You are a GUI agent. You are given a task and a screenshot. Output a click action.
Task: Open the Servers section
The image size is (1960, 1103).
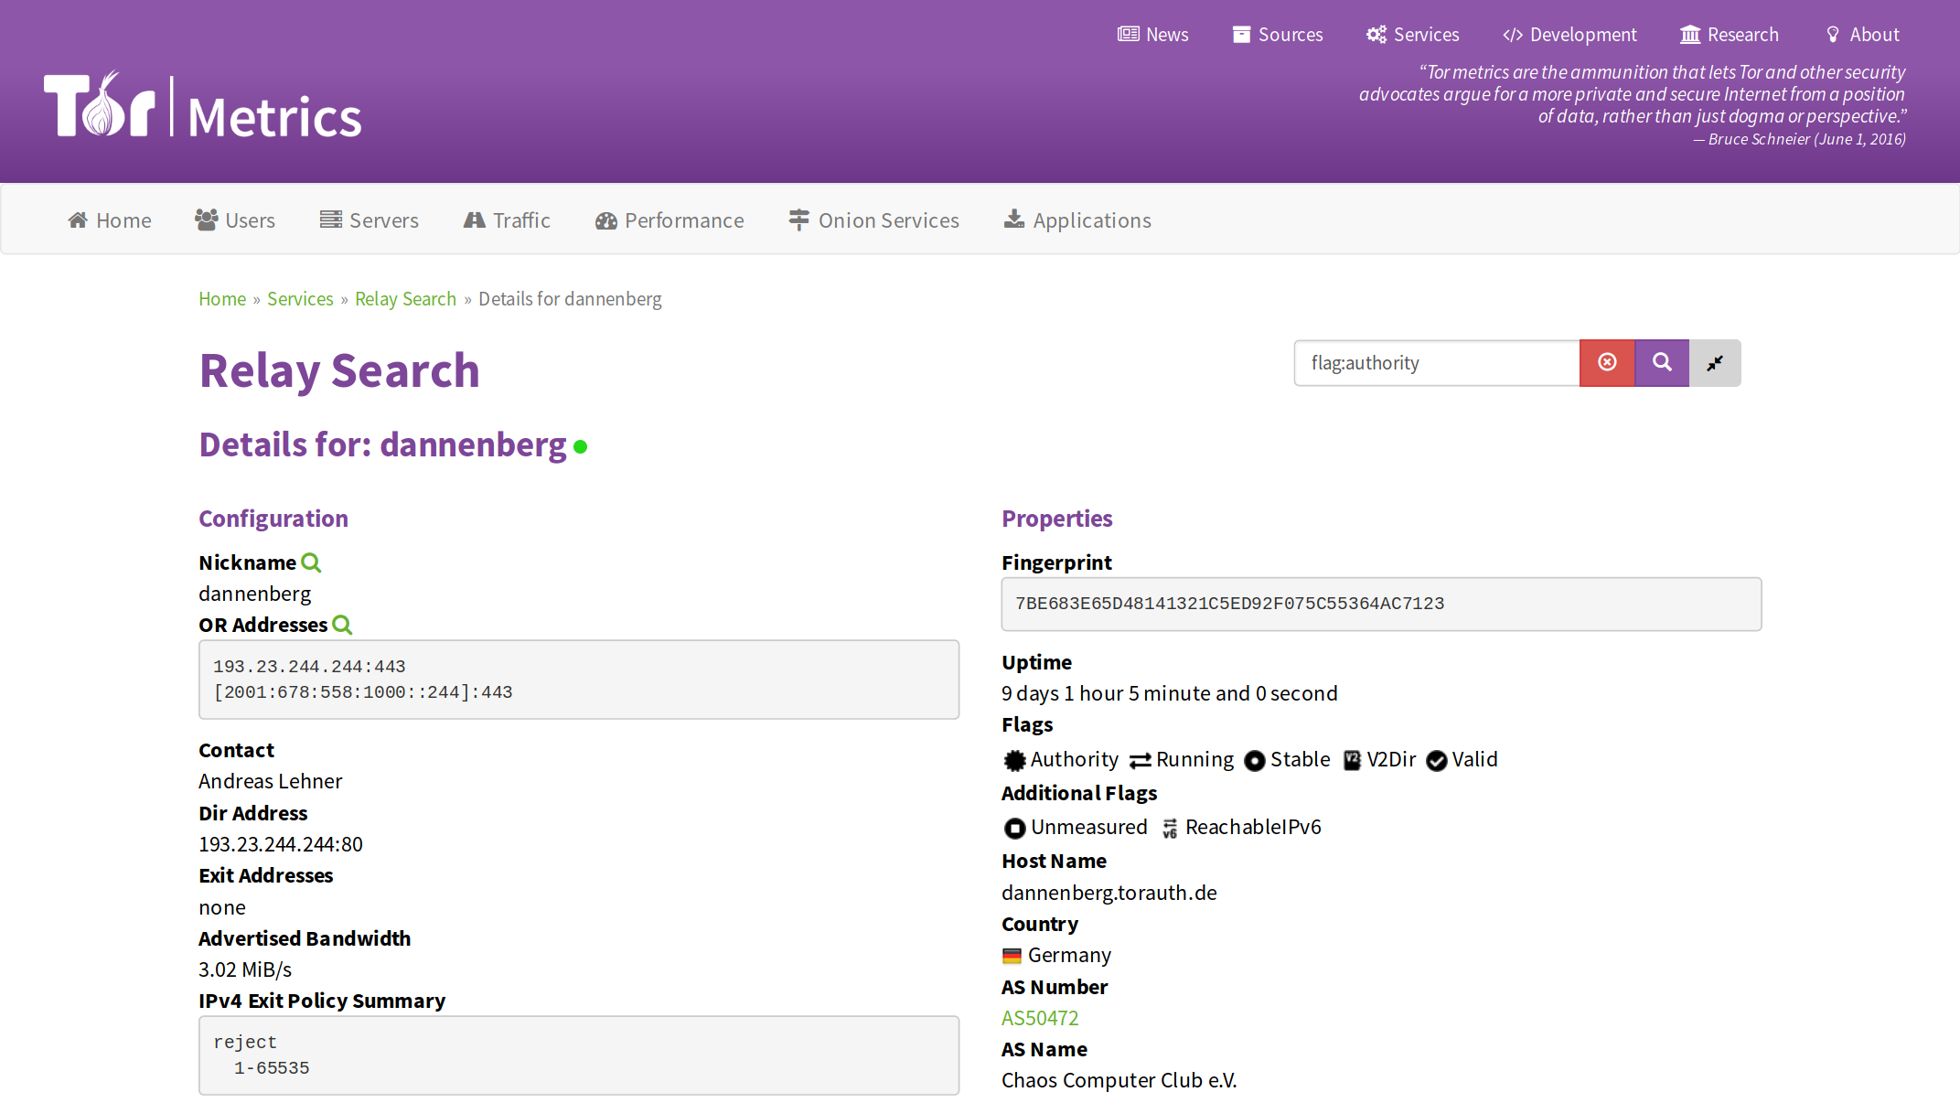click(x=370, y=220)
